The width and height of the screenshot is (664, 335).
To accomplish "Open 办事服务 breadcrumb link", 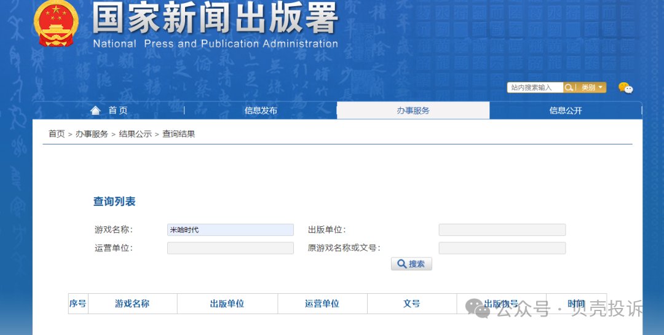I will [x=92, y=134].
